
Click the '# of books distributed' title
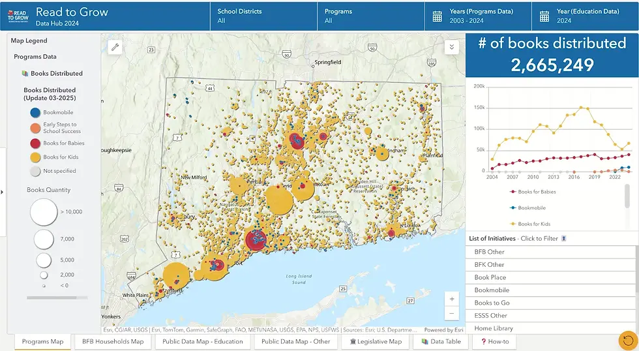click(x=552, y=43)
